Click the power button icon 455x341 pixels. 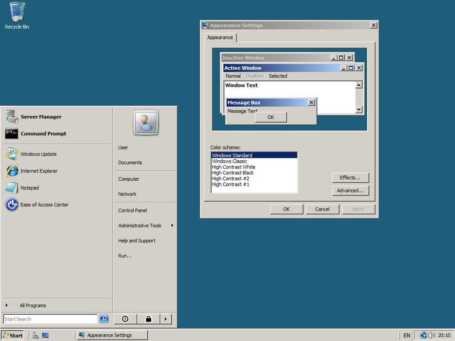pos(125,319)
